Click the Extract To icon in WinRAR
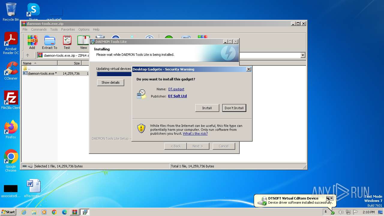Image resolution: width=384 pixels, height=216 pixels. click(x=49, y=42)
